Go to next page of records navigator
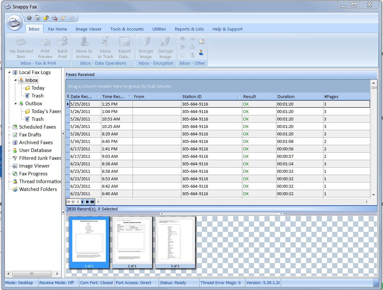This screenshot has height=290, width=383. [87, 202]
